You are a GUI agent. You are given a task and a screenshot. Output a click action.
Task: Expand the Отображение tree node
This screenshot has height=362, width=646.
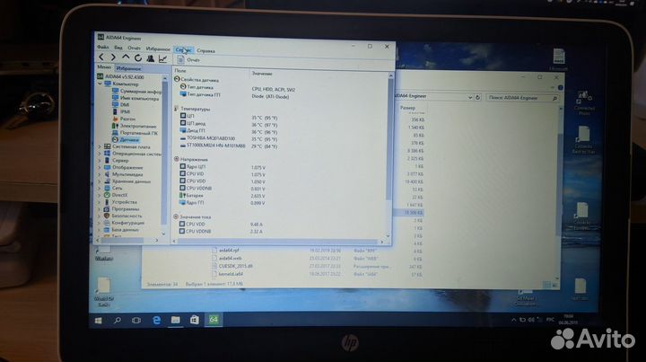pyautogui.click(x=100, y=167)
